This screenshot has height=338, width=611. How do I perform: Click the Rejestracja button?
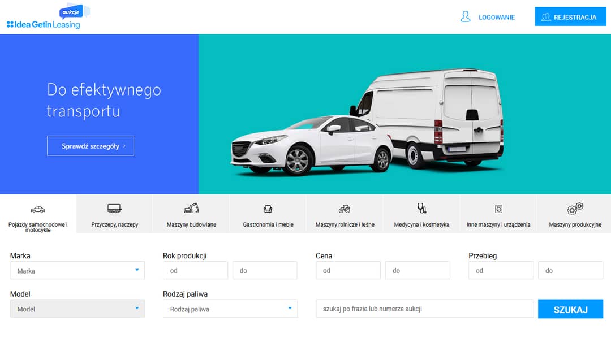click(569, 17)
